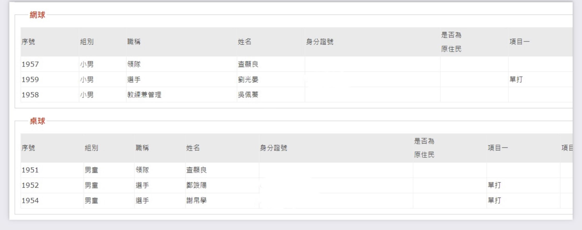The width and height of the screenshot is (582, 230).
Task: Click the 身分證號 header in 網球 table
Action: 320,42
